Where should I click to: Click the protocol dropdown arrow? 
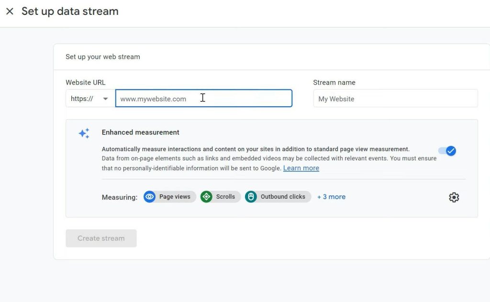click(105, 99)
